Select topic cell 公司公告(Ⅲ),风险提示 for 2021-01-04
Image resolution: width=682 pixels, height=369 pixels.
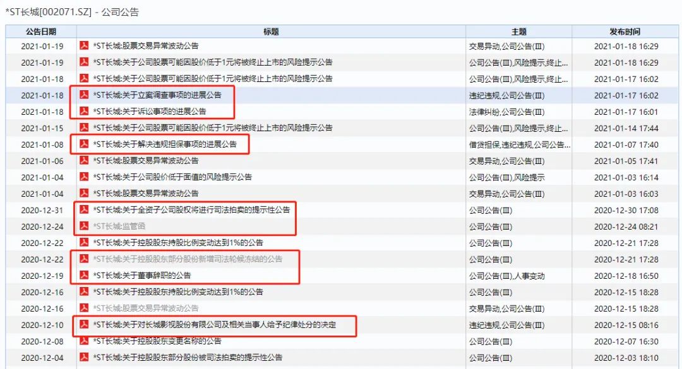pos(506,177)
